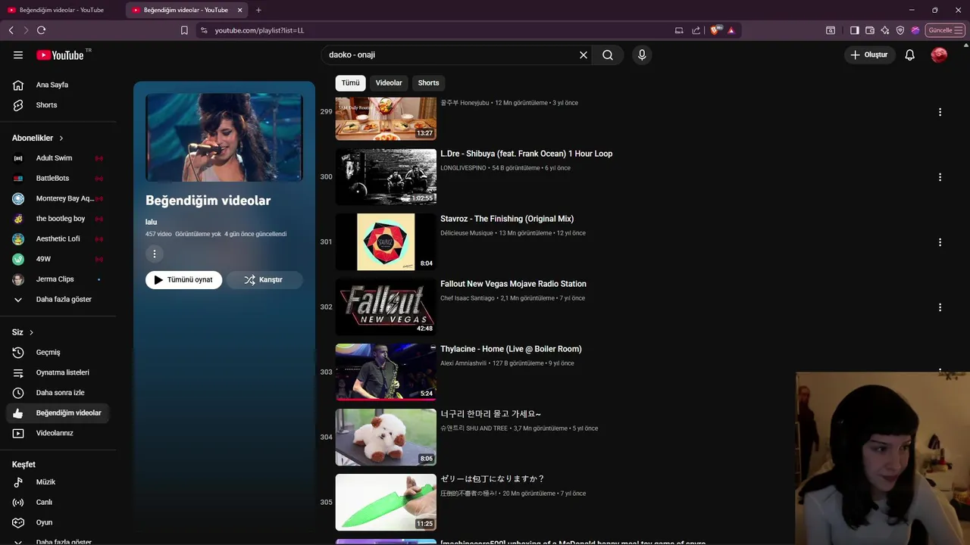
Task: Open the bootleg boy channel
Action: coord(59,219)
